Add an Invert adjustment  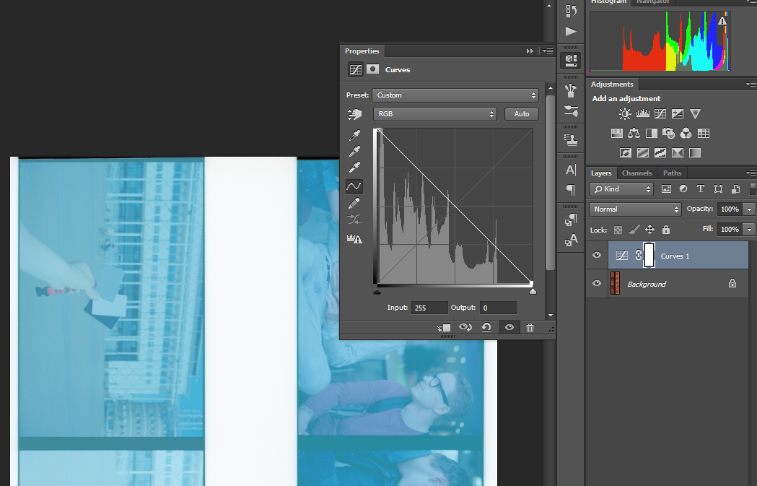[x=625, y=153]
